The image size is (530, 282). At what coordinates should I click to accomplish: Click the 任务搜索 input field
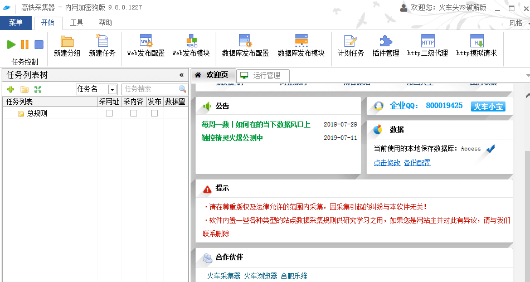tap(149, 89)
